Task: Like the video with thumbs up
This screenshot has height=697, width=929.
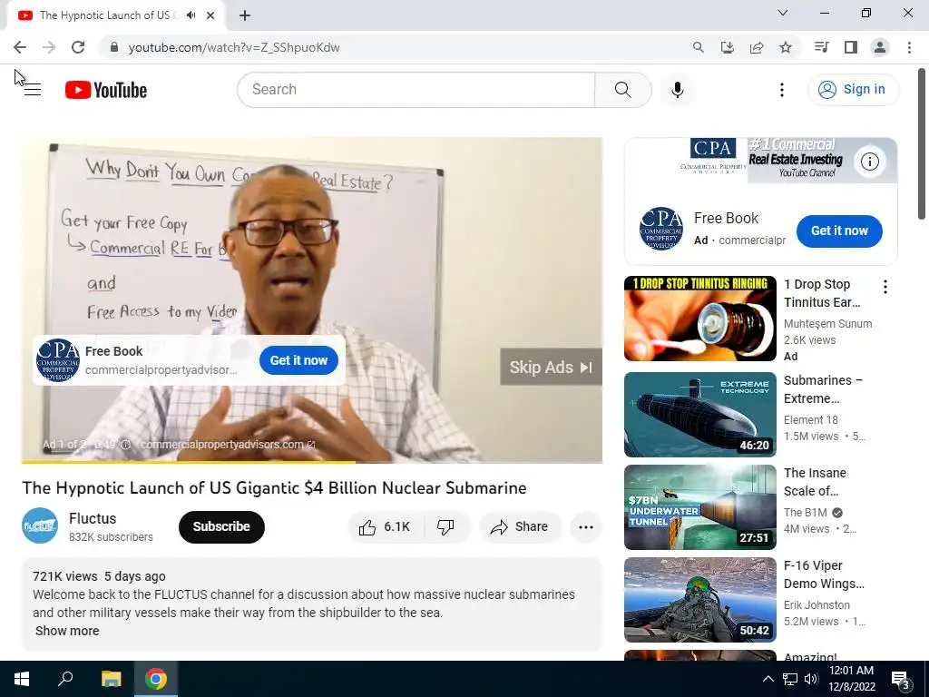Action: 385,526
